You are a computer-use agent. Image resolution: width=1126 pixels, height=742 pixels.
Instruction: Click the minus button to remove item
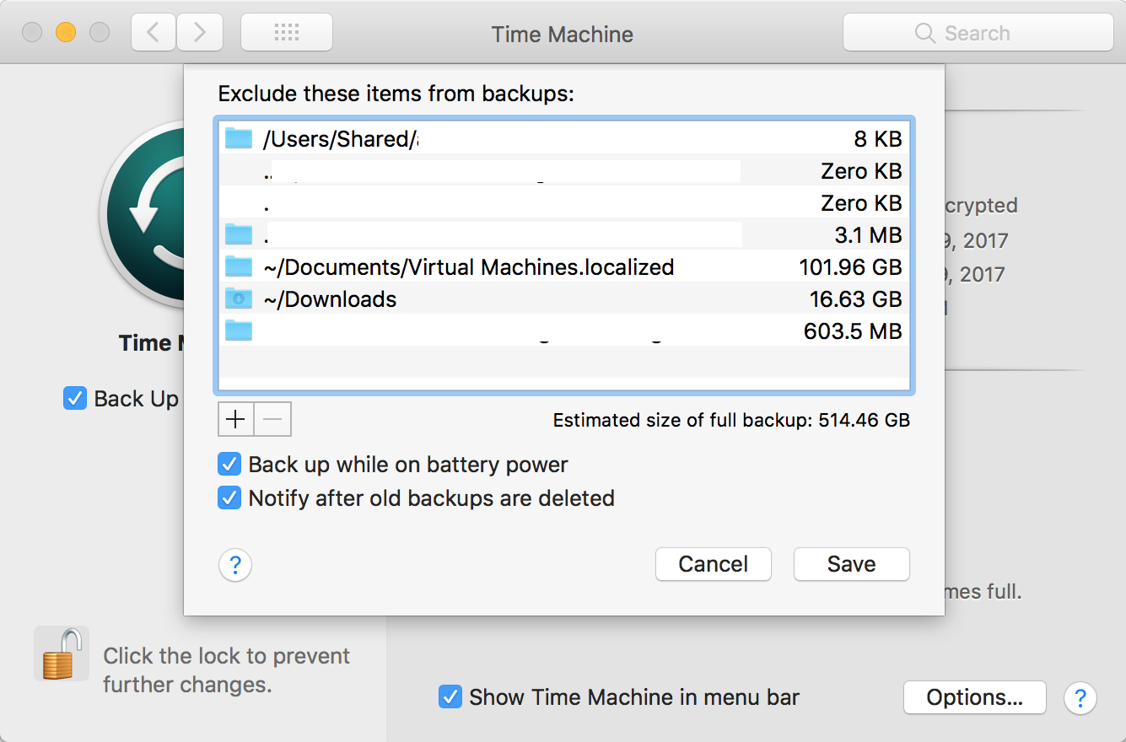point(273,419)
